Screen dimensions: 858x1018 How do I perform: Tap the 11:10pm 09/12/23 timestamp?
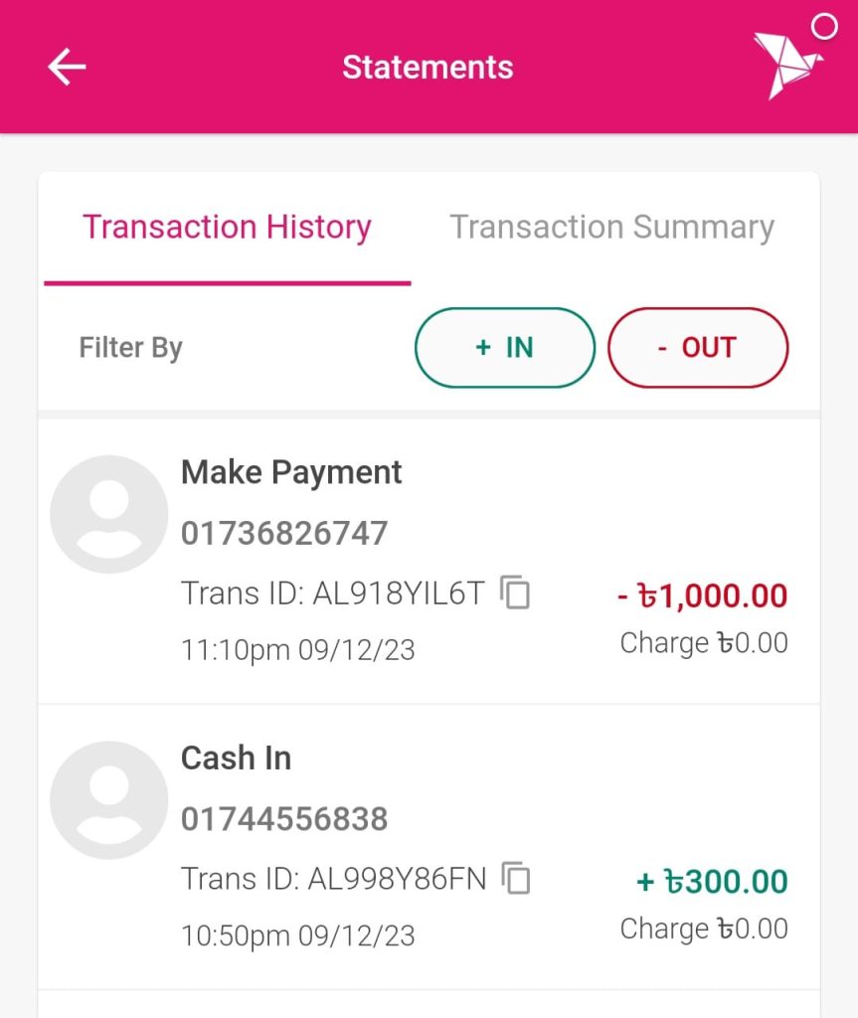[297, 650]
